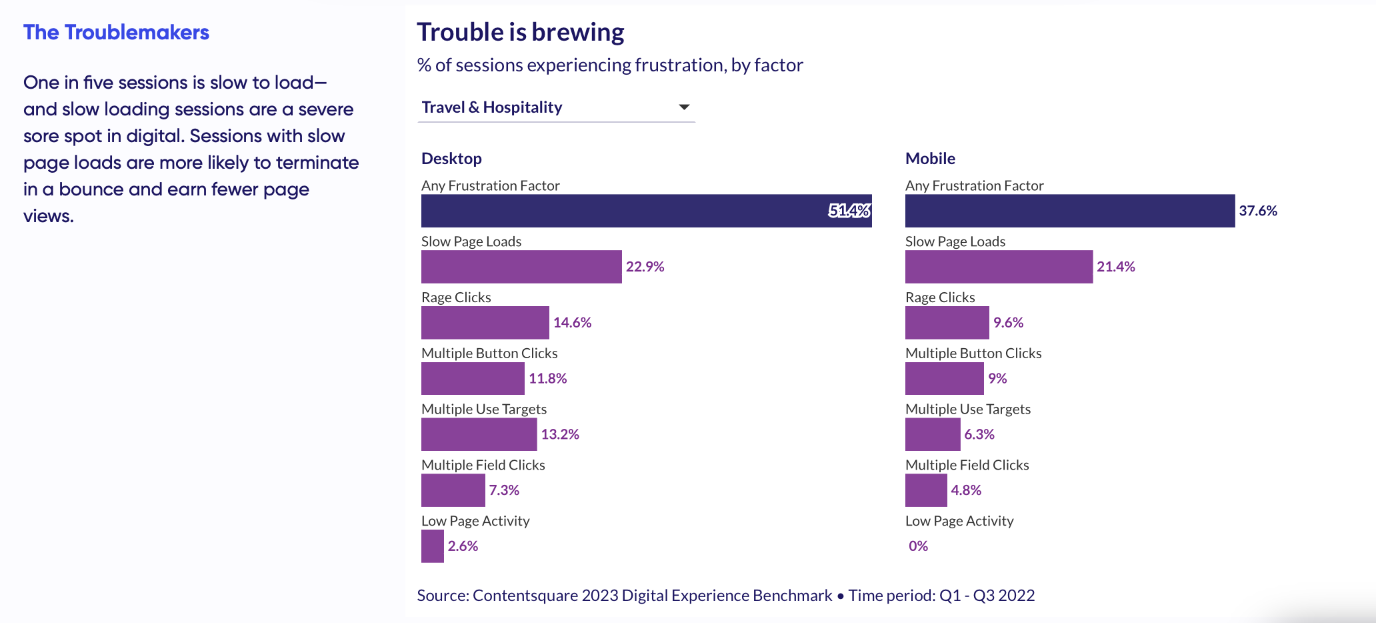Screen dimensions: 1376x623
Task: Select the Desktop Multiple Button Clicks bar
Action: point(473,379)
